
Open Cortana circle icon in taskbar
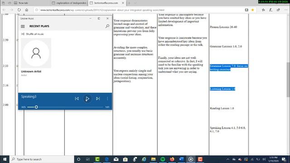click(78, 159)
